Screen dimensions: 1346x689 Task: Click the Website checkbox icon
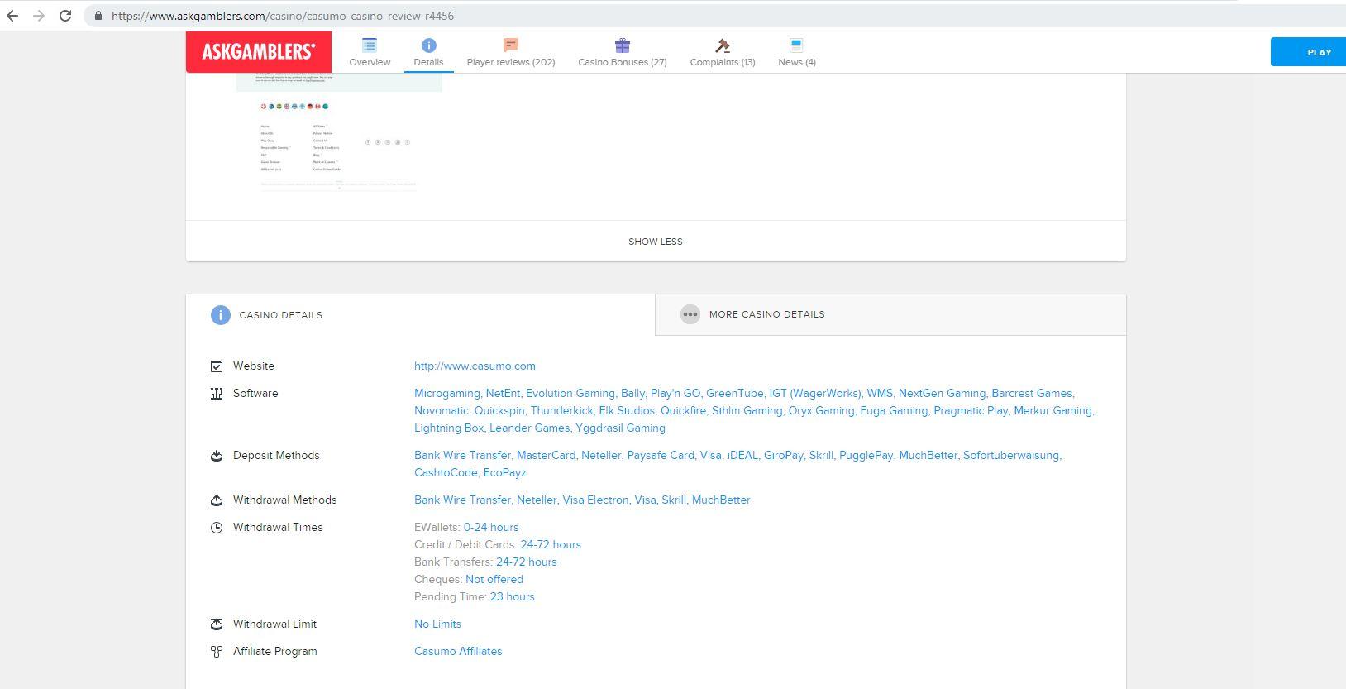[x=217, y=366]
